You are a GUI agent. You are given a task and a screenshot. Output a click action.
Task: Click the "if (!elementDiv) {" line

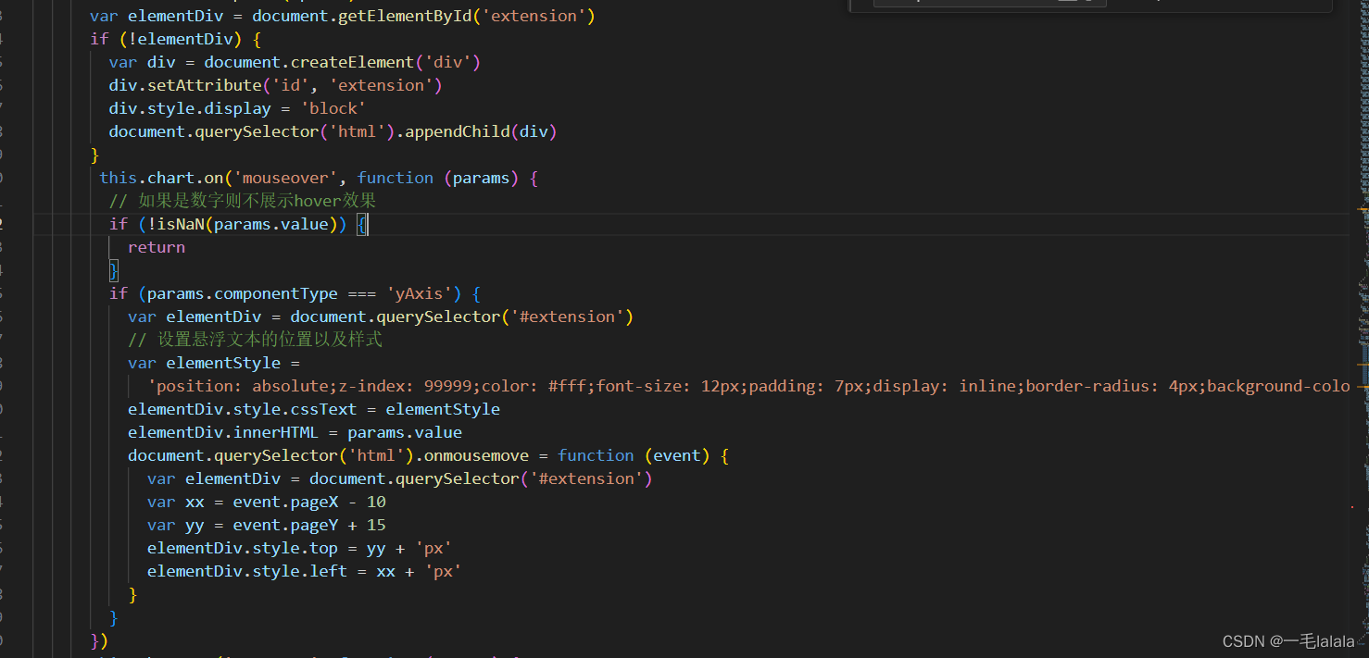[x=176, y=39]
